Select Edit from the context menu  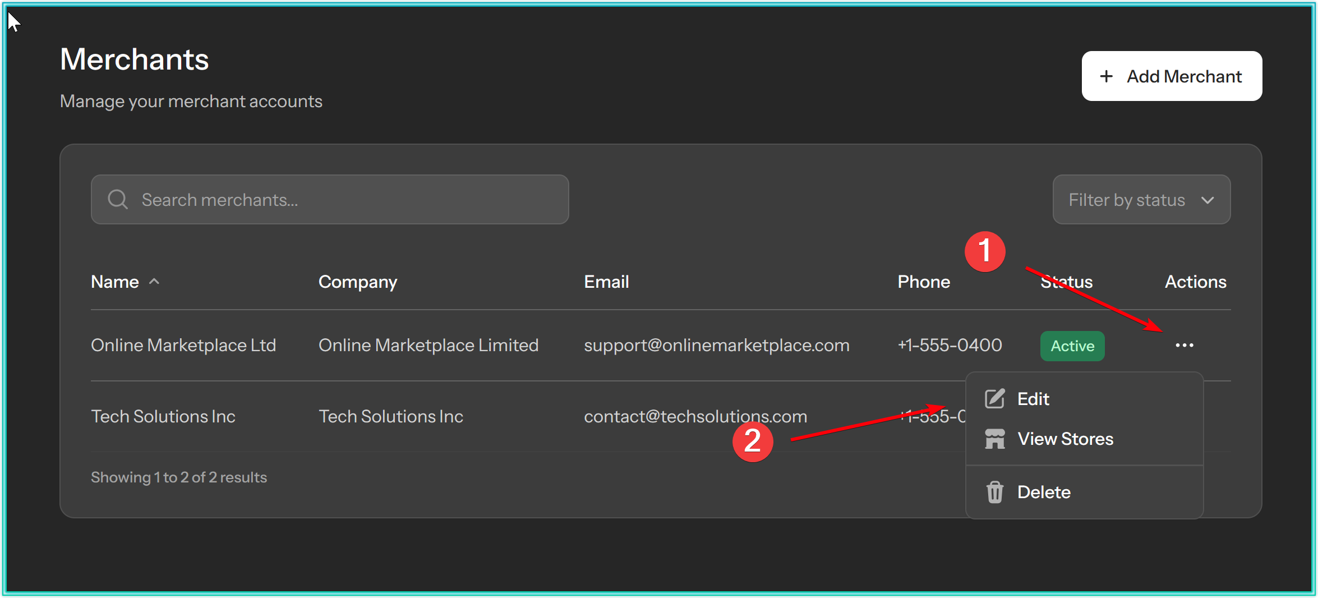(x=1033, y=399)
